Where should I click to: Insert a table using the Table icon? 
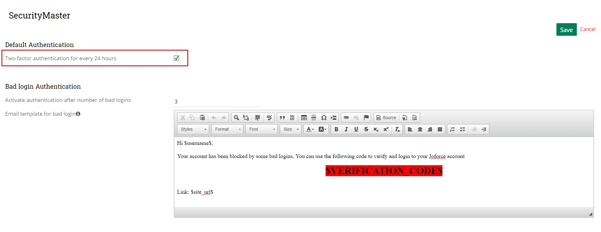click(x=304, y=118)
